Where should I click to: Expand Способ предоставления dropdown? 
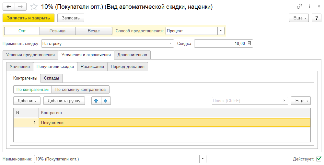click(221, 31)
